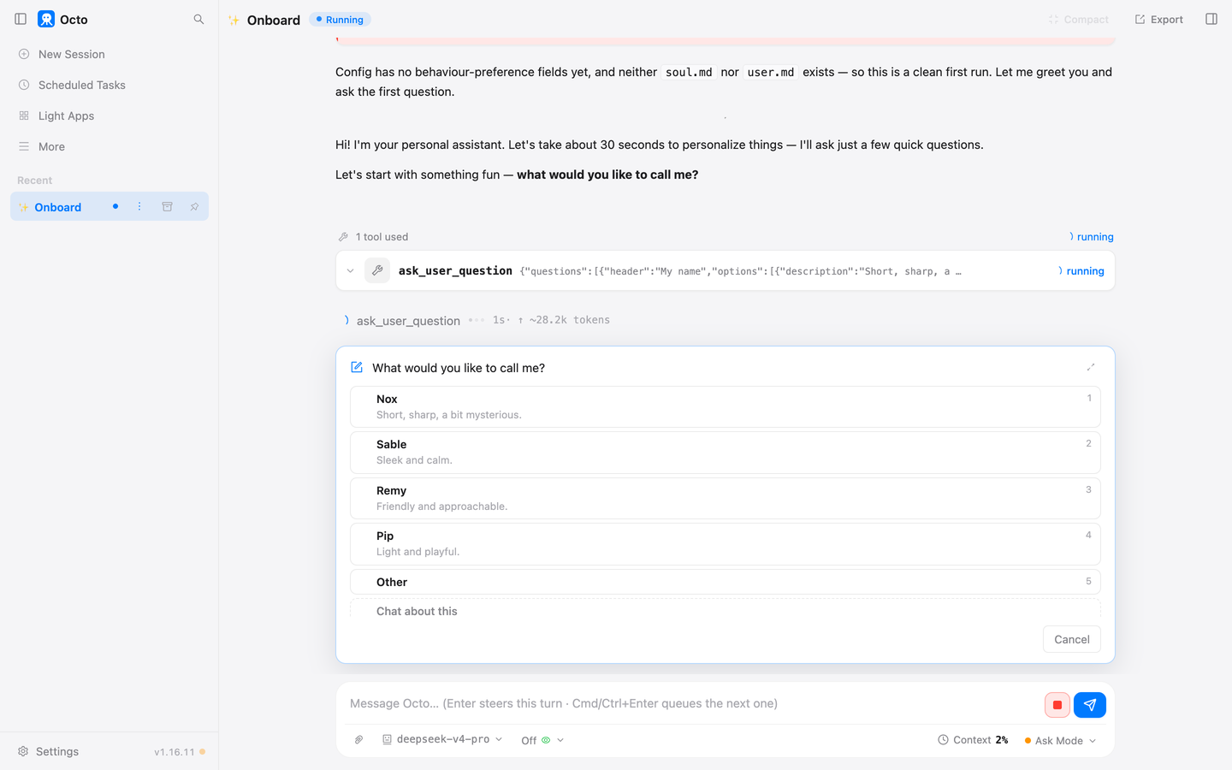
Task: Expand the question card resize icon
Action: tap(1091, 367)
